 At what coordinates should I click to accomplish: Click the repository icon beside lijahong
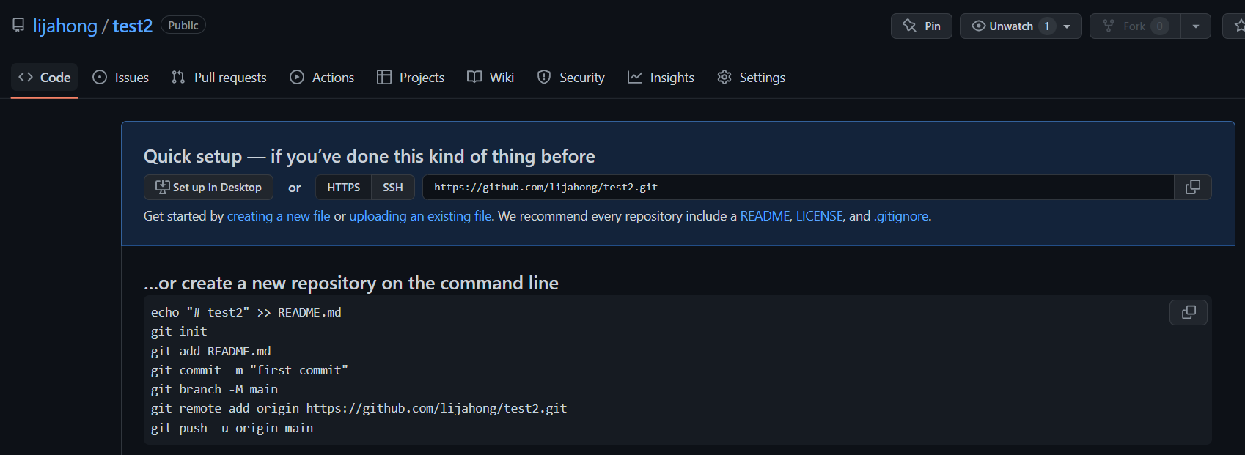click(x=18, y=26)
